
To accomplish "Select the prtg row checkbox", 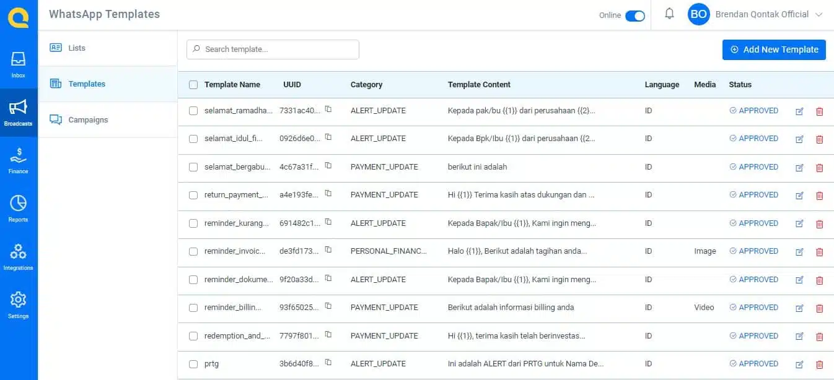I will coord(193,364).
